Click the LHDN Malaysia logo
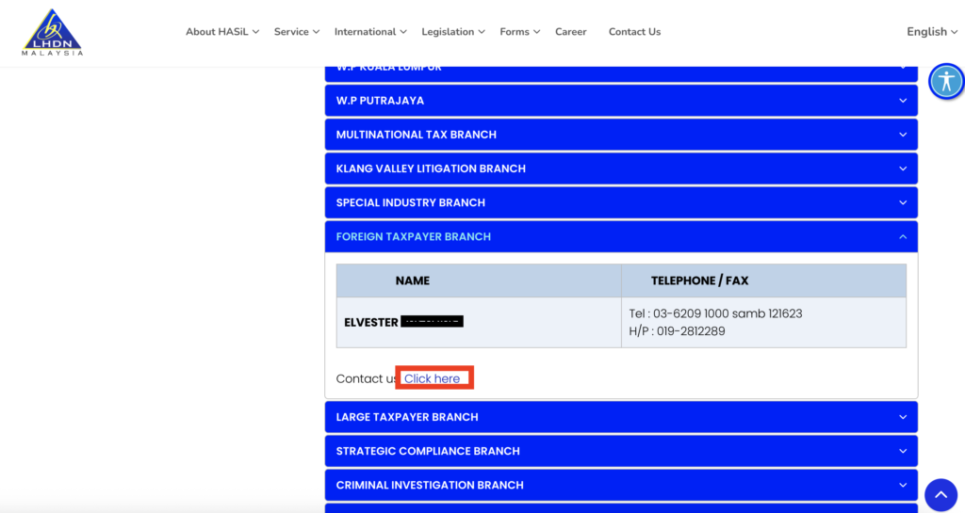Image resolution: width=965 pixels, height=513 pixels. click(x=53, y=32)
